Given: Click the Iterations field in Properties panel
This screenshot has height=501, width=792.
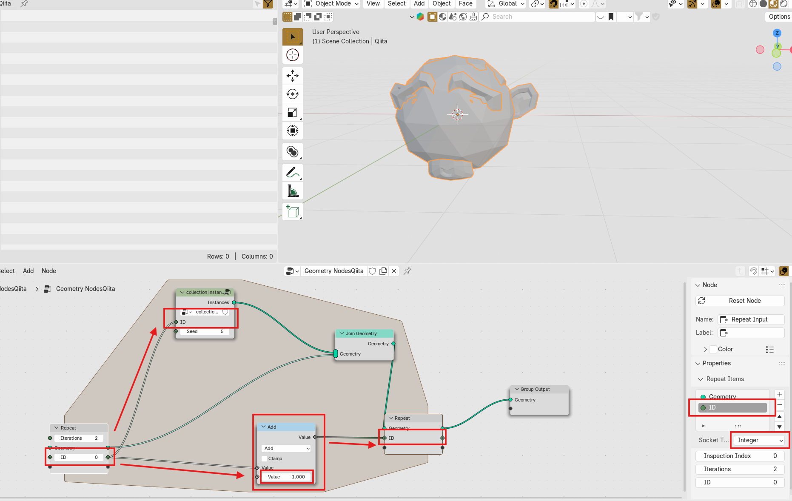Looking at the screenshot, I should click(x=740, y=469).
